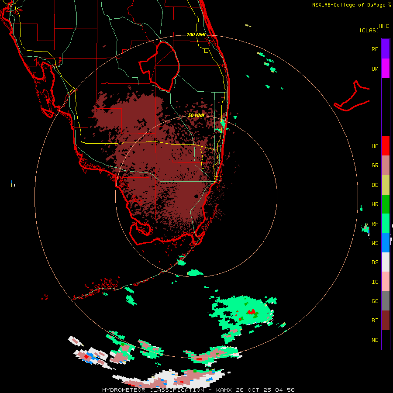The height and width of the screenshot is (393, 393).
Task: Click the 'BI' legend label
Action: (375, 321)
